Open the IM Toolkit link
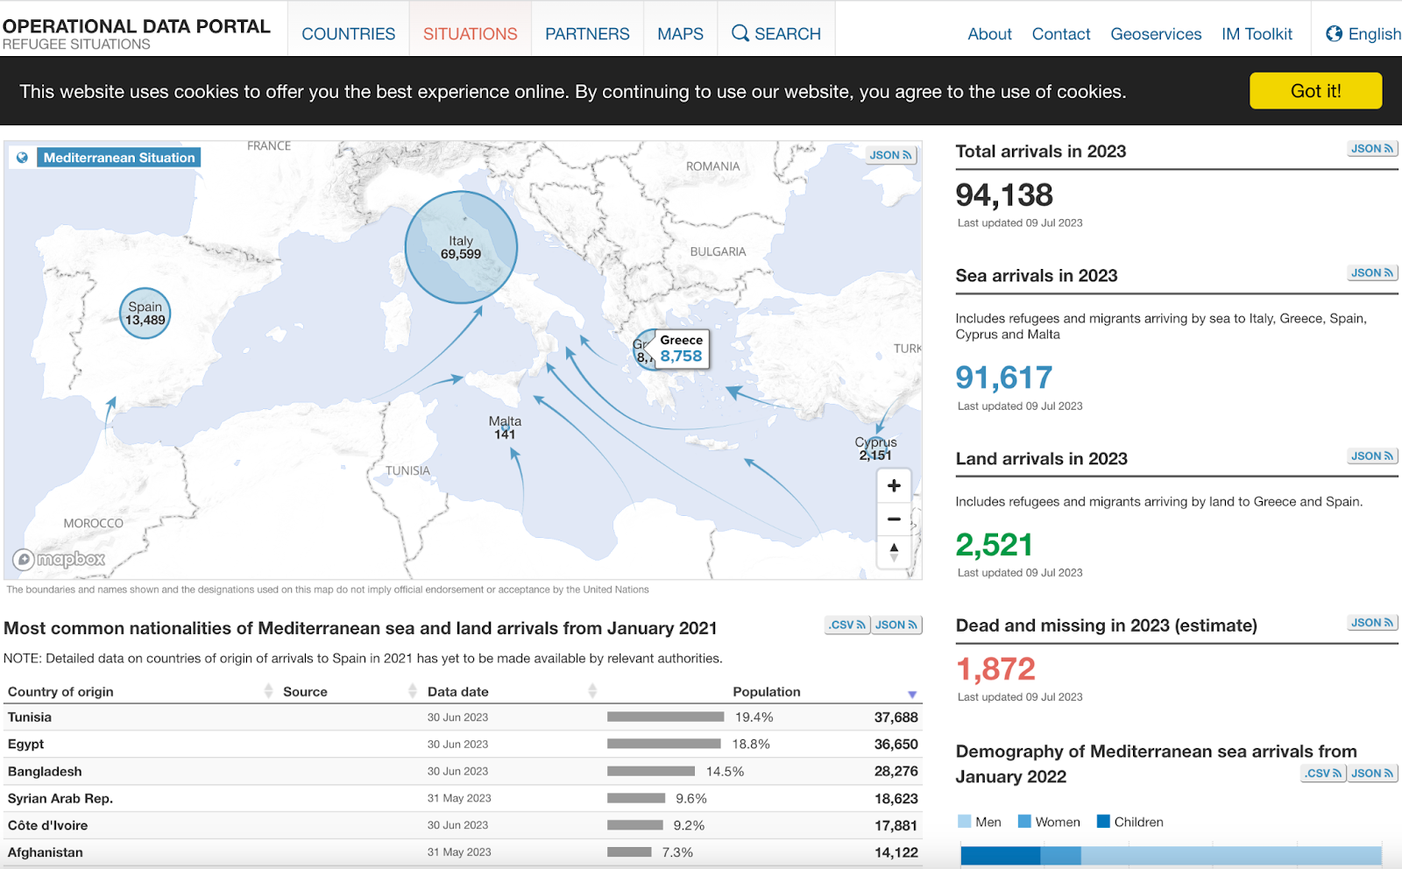Screen dimensions: 1402x869 tap(1257, 33)
